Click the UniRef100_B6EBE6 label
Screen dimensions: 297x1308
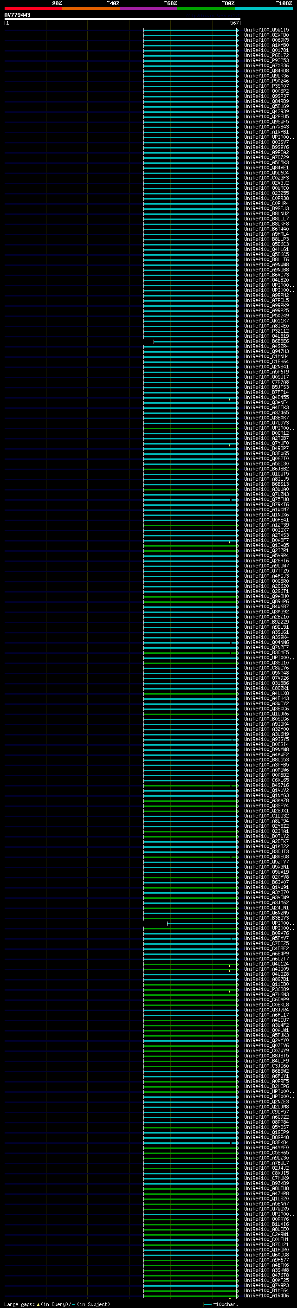point(266,341)
